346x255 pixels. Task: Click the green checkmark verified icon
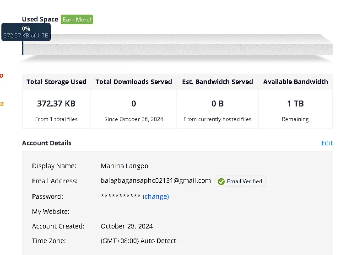(x=221, y=181)
